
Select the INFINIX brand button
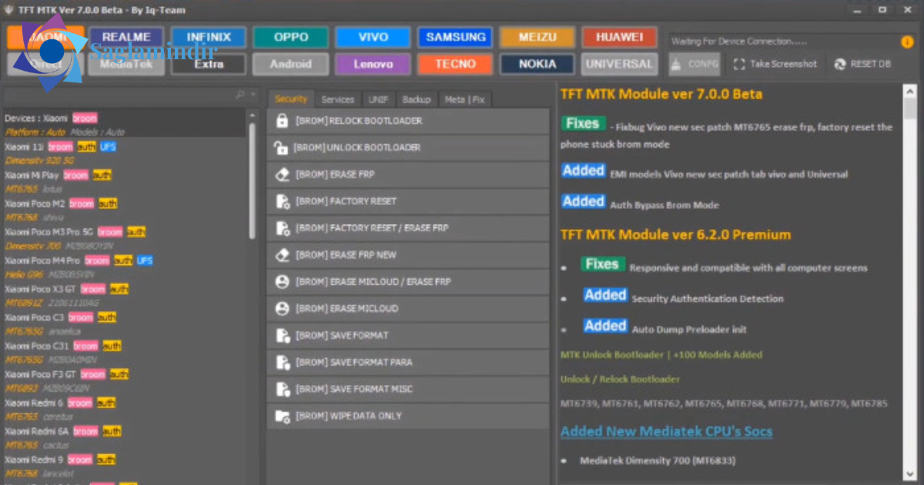tap(209, 37)
